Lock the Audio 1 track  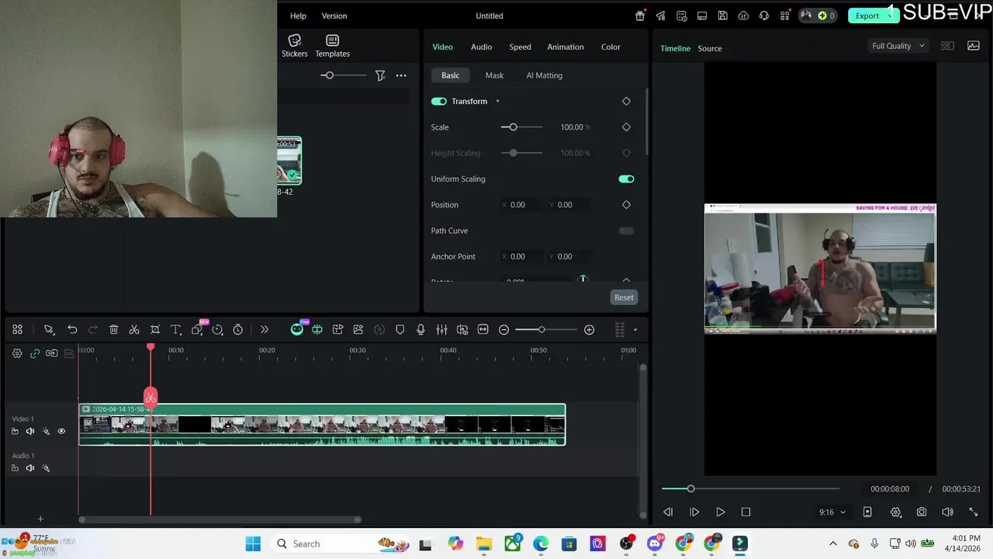tap(15, 467)
